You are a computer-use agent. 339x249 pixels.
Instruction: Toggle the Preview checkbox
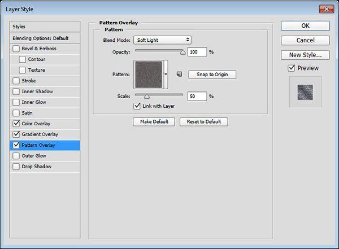click(x=292, y=68)
